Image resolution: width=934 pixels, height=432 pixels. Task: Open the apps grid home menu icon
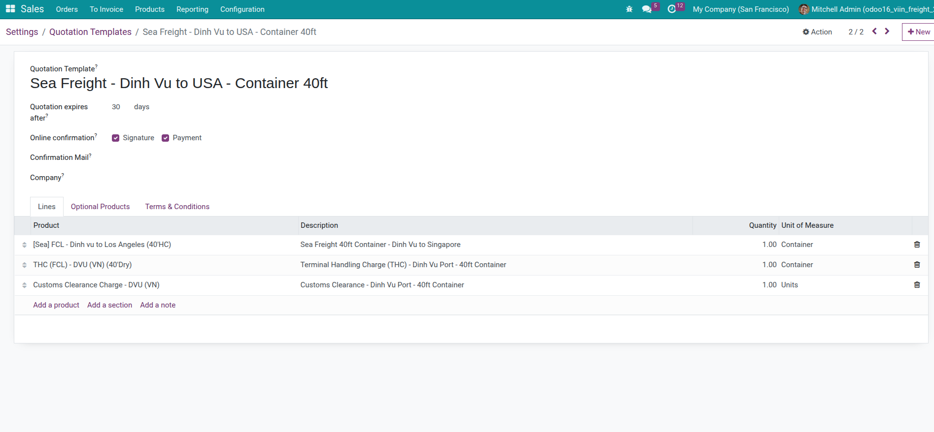click(10, 9)
